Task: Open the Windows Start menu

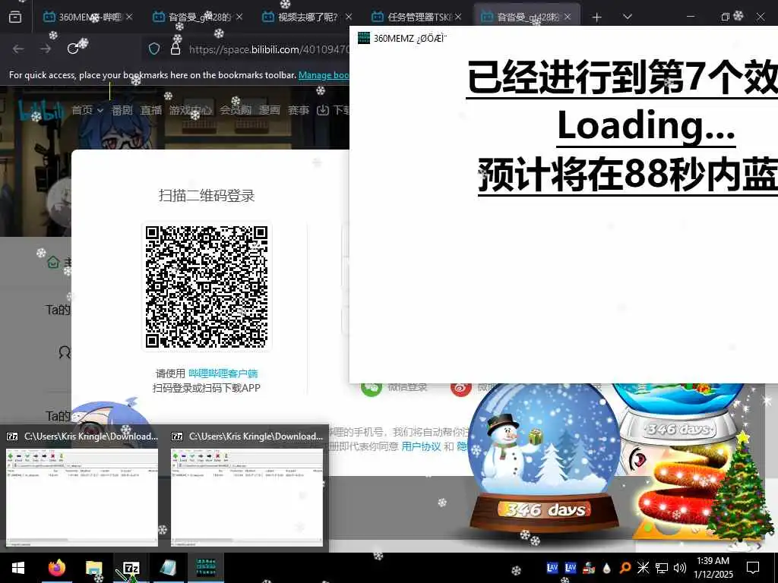Action: coord(18,568)
